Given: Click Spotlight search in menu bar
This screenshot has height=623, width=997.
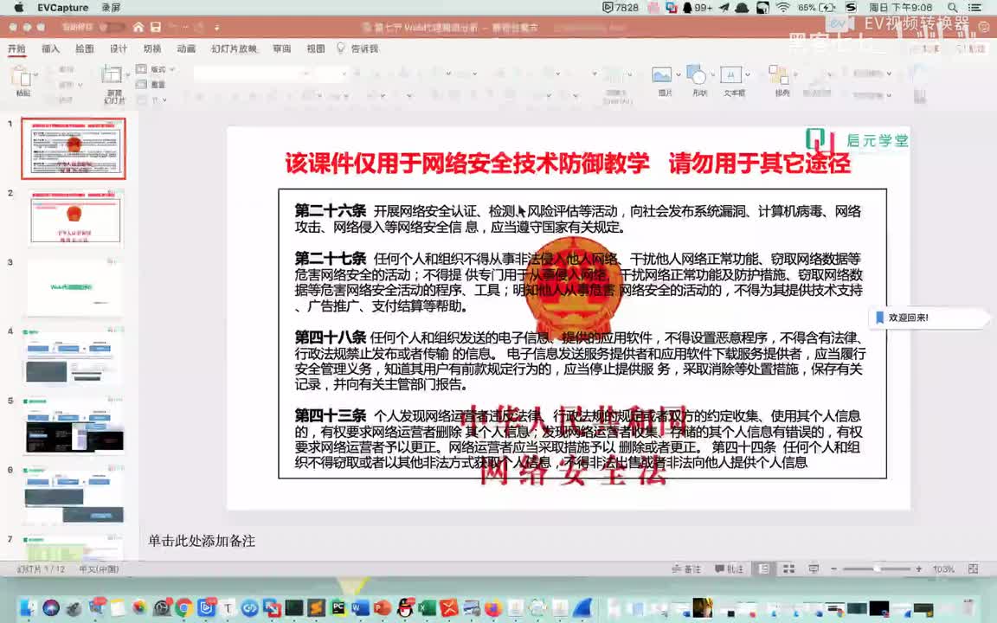Looking at the screenshot, I should 952,8.
